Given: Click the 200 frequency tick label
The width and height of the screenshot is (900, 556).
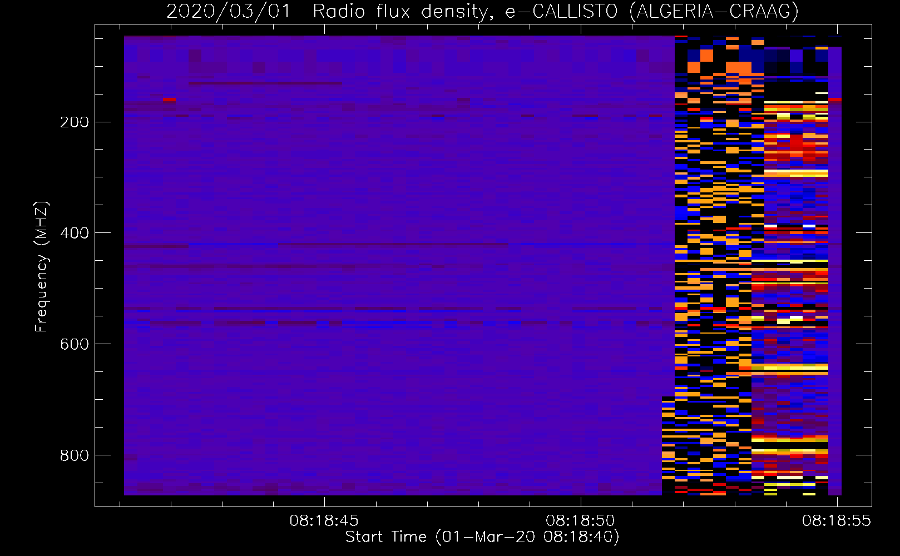Looking at the screenshot, I should 75,122.
